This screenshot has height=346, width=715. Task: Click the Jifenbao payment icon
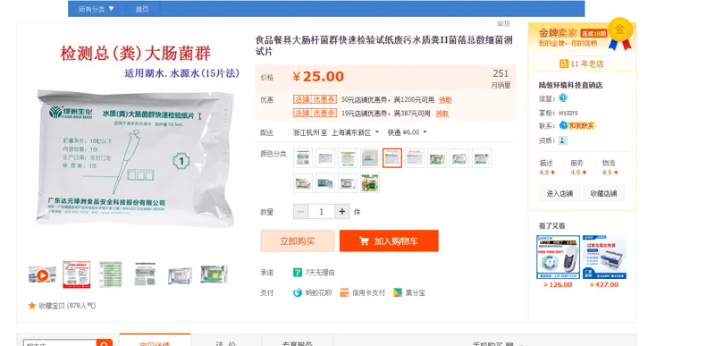pyautogui.click(x=398, y=292)
